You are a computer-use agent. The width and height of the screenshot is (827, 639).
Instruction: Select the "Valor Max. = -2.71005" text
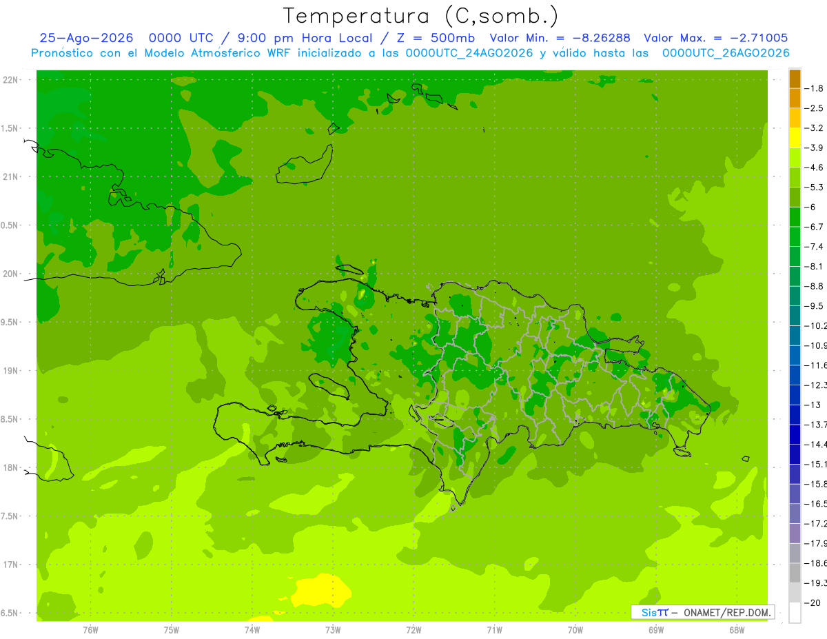[715, 38]
